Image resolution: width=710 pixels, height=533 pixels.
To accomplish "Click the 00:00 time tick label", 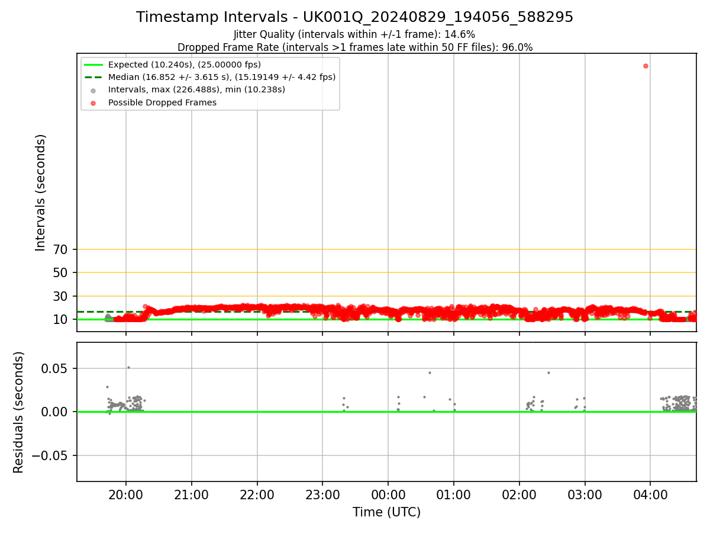I will [x=388, y=495].
